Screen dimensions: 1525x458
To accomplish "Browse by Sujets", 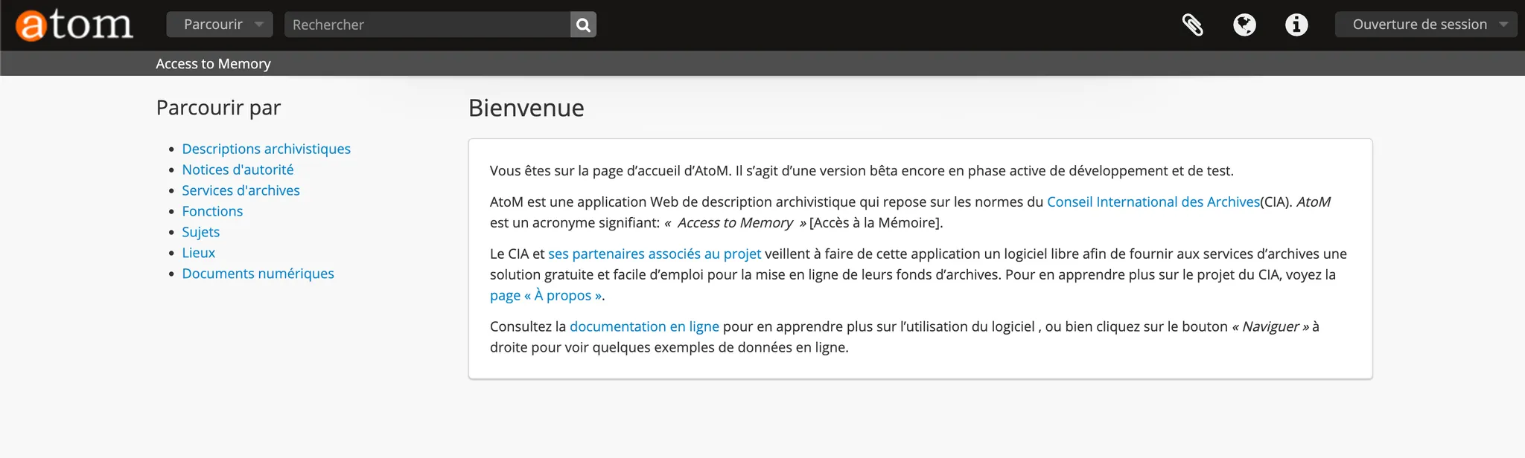I will pos(200,232).
